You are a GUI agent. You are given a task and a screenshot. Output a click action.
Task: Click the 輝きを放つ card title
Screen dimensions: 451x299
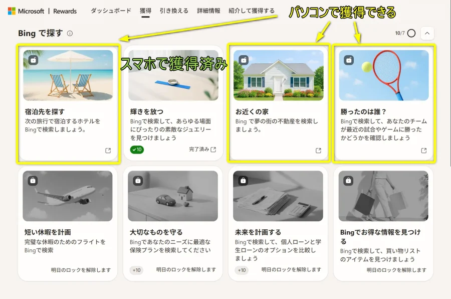point(147,112)
